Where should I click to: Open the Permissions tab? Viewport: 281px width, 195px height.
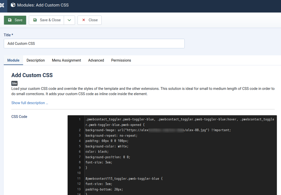(x=121, y=60)
